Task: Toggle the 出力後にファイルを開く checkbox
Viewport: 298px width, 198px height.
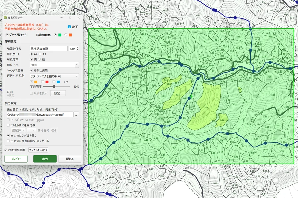Action: [8, 136]
